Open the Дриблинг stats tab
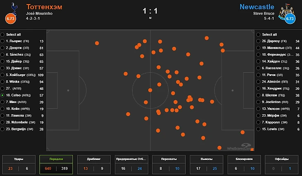 coord(94,164)
